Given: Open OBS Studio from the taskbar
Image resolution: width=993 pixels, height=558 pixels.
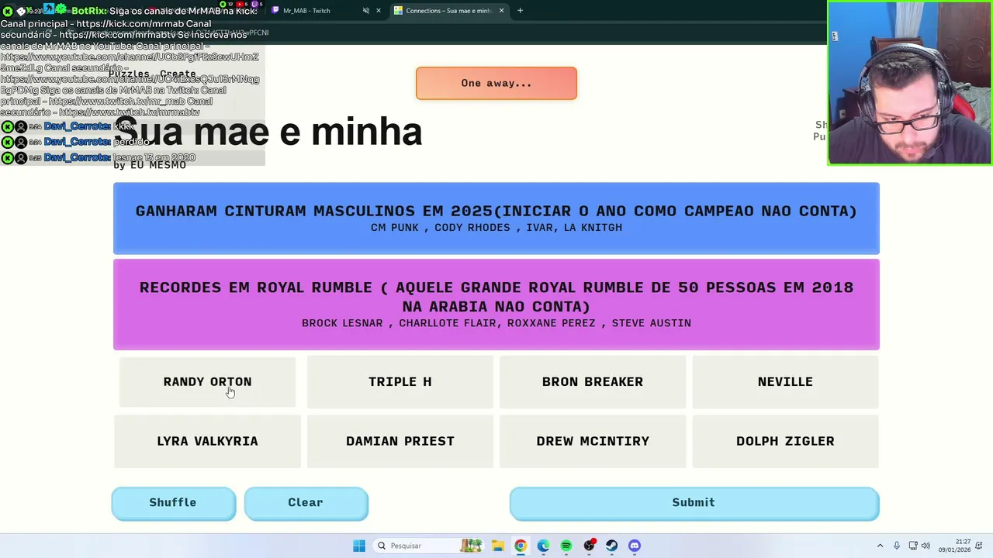Looking at the screenshot, I should (589, 546).
